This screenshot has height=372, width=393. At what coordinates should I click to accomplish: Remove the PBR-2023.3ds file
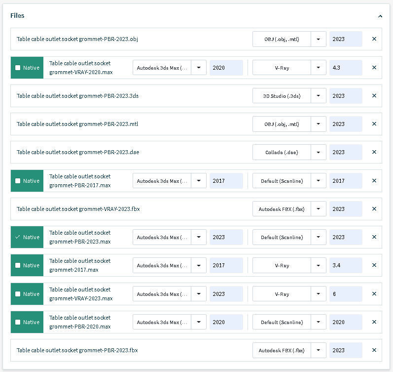[x=374, y=96]
